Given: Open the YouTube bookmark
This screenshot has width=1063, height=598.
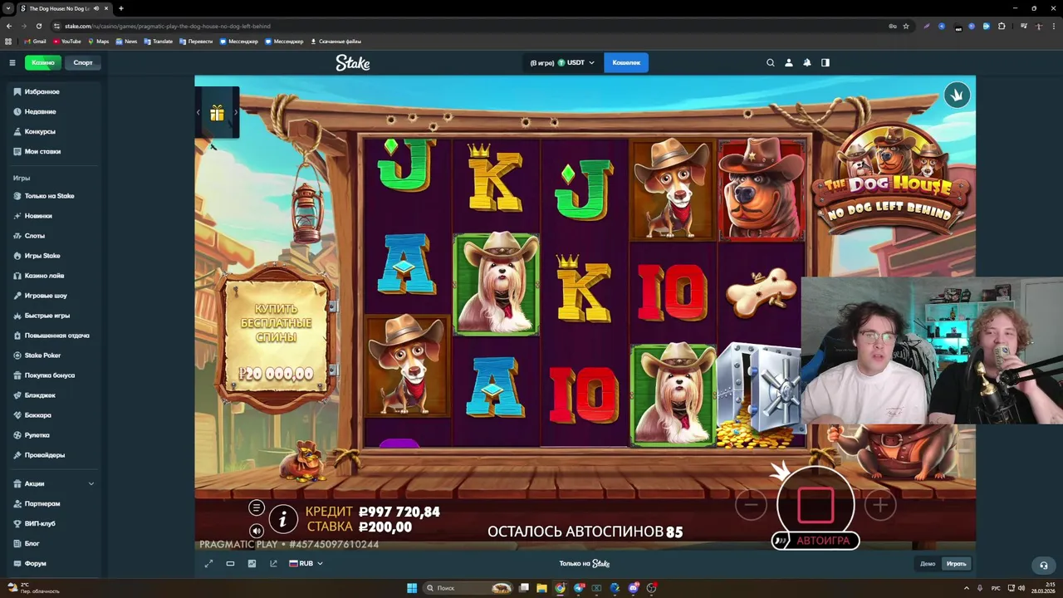Looking at the screenshot, I should coord(67,42).
